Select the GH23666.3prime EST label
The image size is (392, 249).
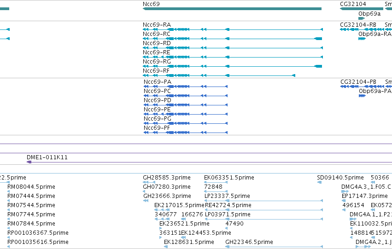[167, 196]
